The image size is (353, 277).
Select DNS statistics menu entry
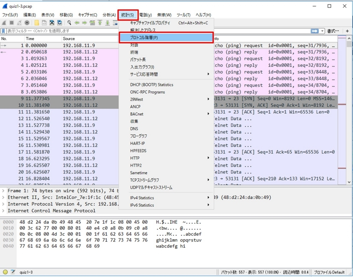pyautogui.click(x=166, y=128)
